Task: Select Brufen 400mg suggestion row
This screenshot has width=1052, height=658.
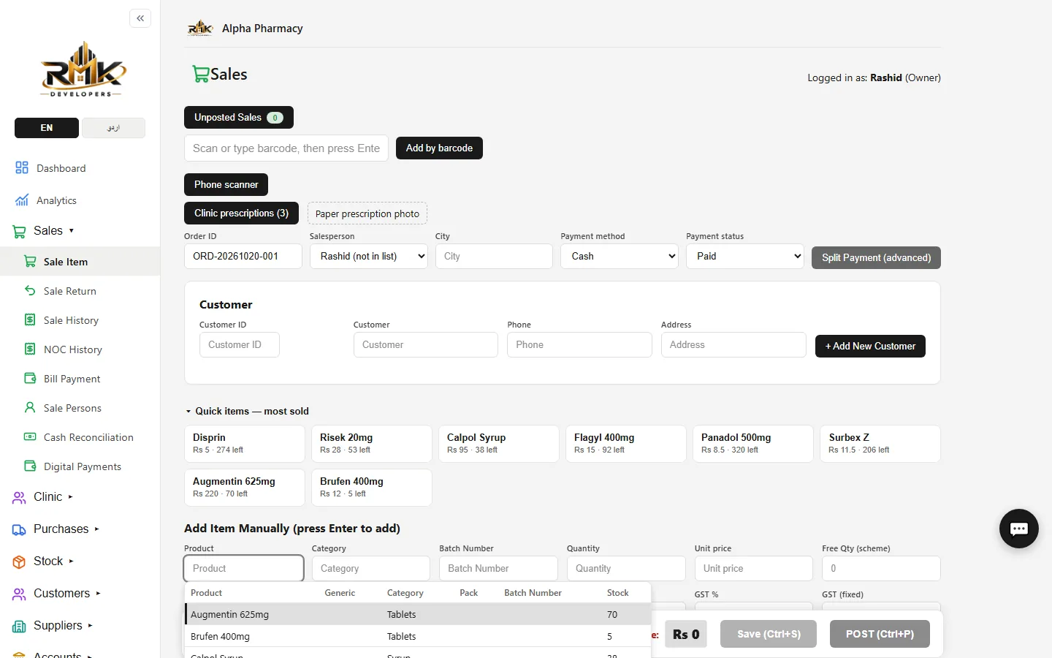Action: click(418, 636)
